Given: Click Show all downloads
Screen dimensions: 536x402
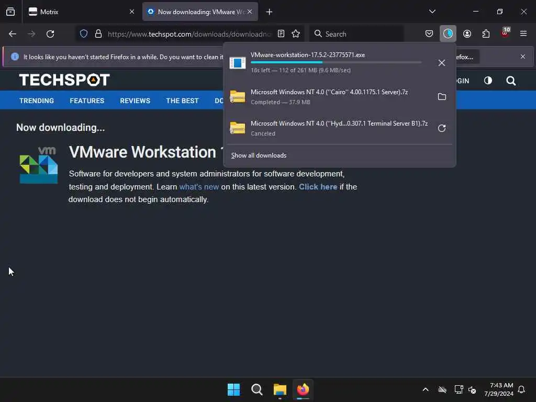Looking at the screenshot, I should coord(259,155).
